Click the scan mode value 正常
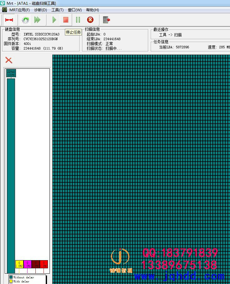Screen dimensions: 230x284 coord(109,44)
